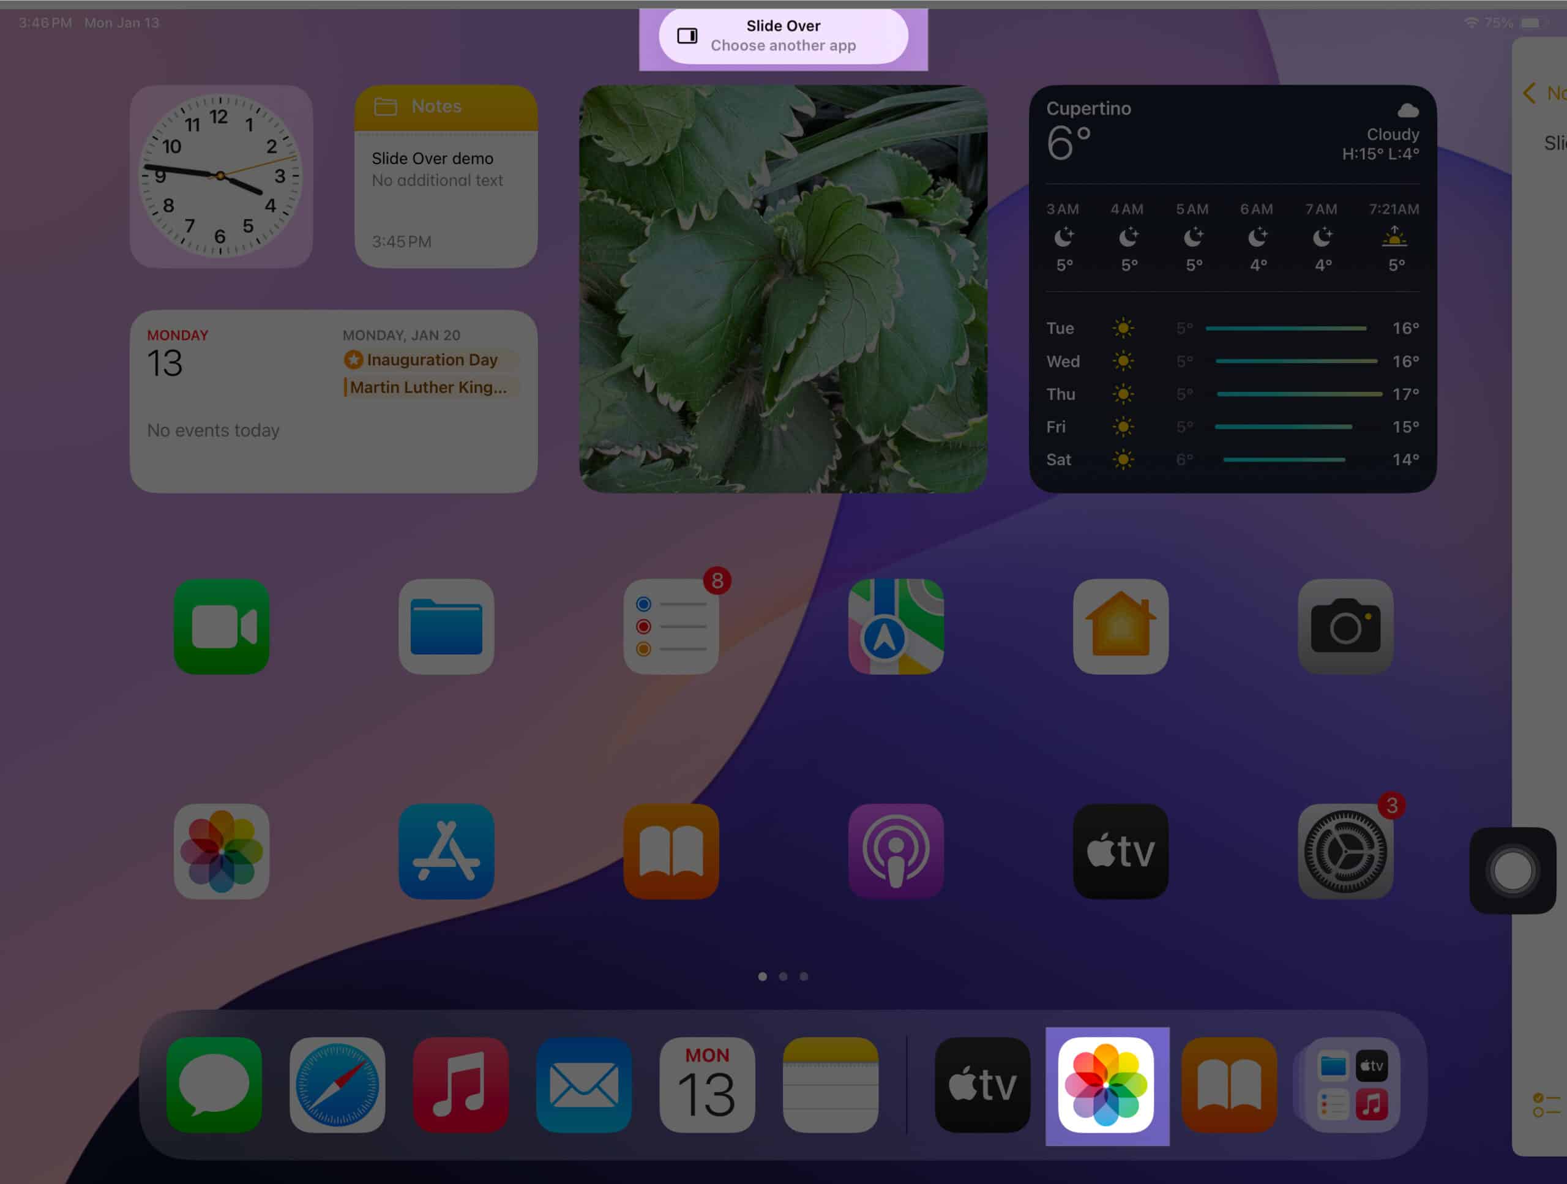Tap the 3AM hourly forecast
Screen dimensions: 1567x1184
[1063, 238]
